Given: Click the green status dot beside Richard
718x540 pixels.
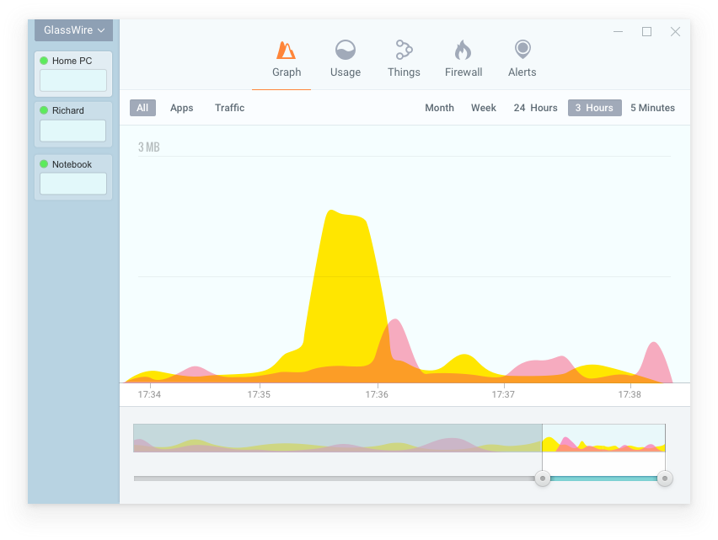Looking at the screenshot, I should click(x=43, y=110).
